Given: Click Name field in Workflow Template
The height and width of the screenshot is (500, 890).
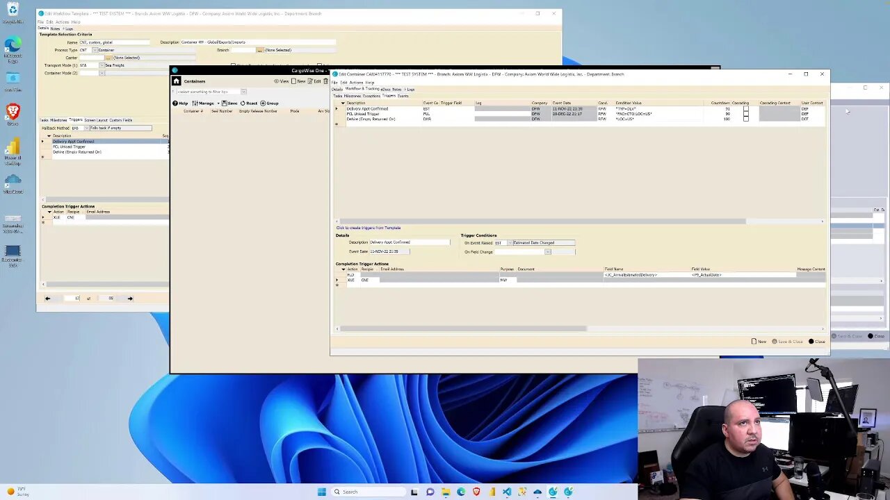Looking at the screenshot, I should click(x=114, y=42).
